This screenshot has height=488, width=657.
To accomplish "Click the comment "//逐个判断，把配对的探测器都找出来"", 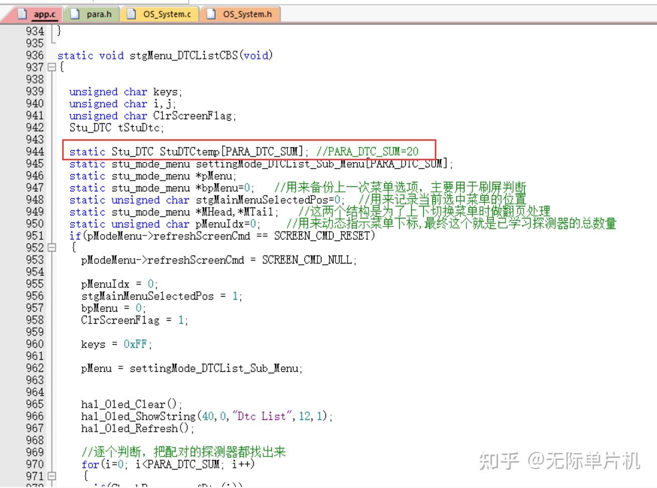I will coord(184,452).
